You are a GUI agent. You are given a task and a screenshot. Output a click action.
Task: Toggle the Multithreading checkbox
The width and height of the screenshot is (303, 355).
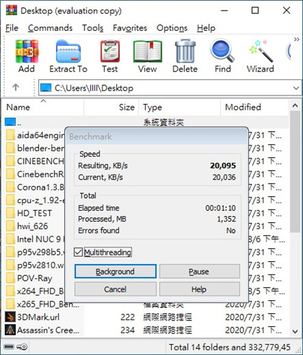[x=78, y=252]
